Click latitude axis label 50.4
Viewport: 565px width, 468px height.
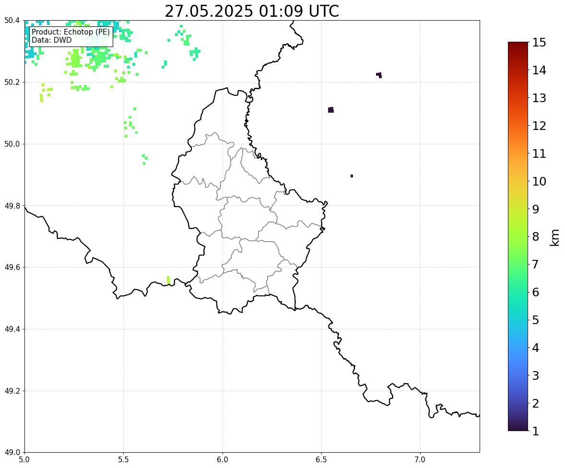point(12,21)
